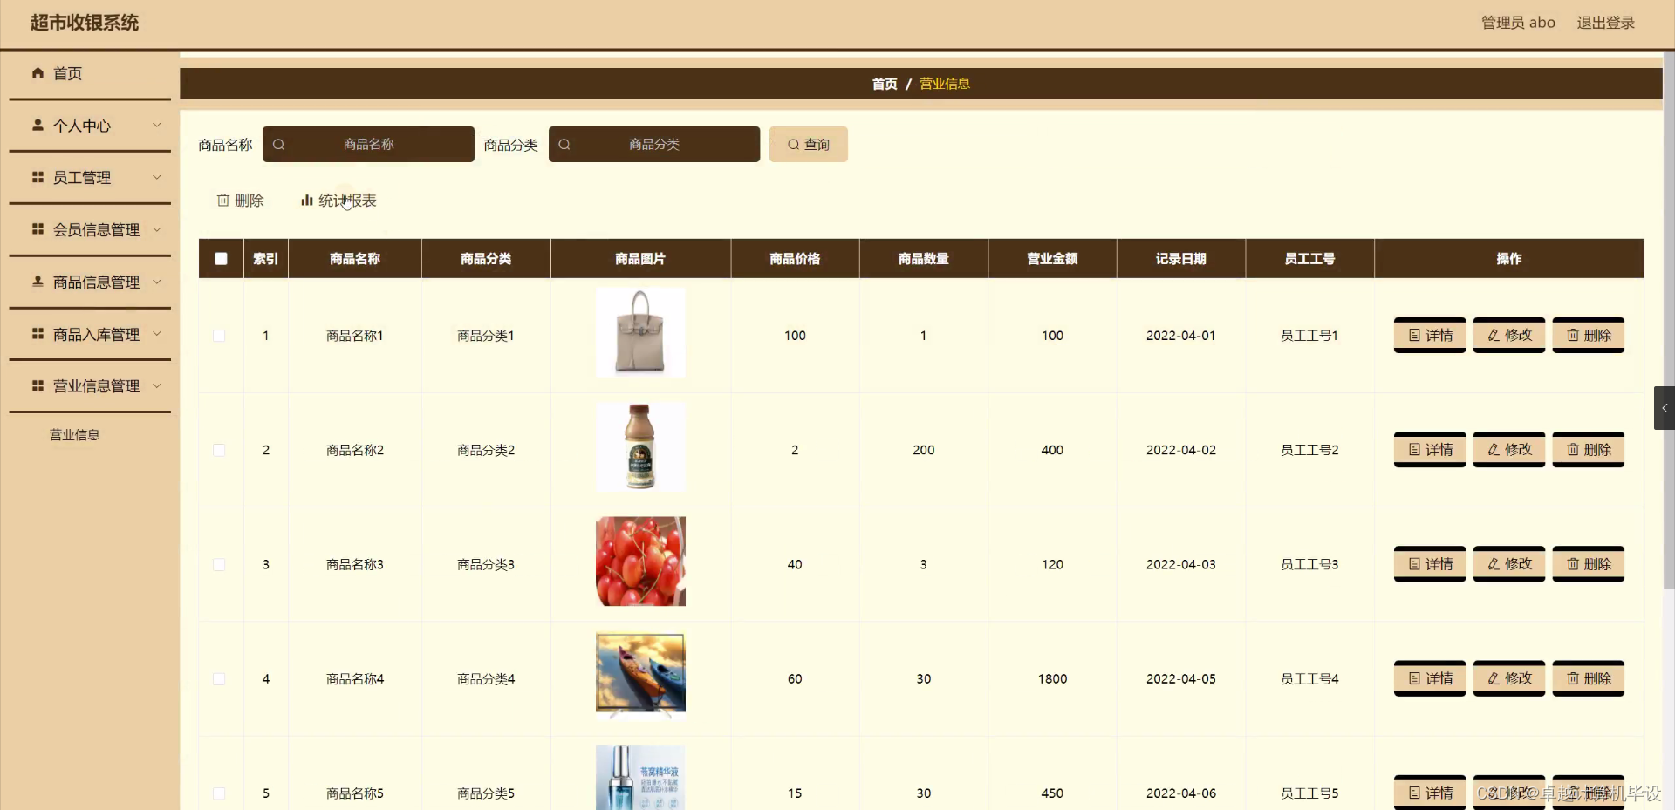
Task: Click detail icon in 商品名称4 row
Action: click(x=1414, y=678)
